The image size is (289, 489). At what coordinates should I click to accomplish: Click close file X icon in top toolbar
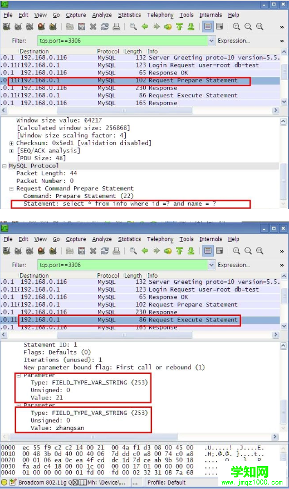[x=93, y=27]
